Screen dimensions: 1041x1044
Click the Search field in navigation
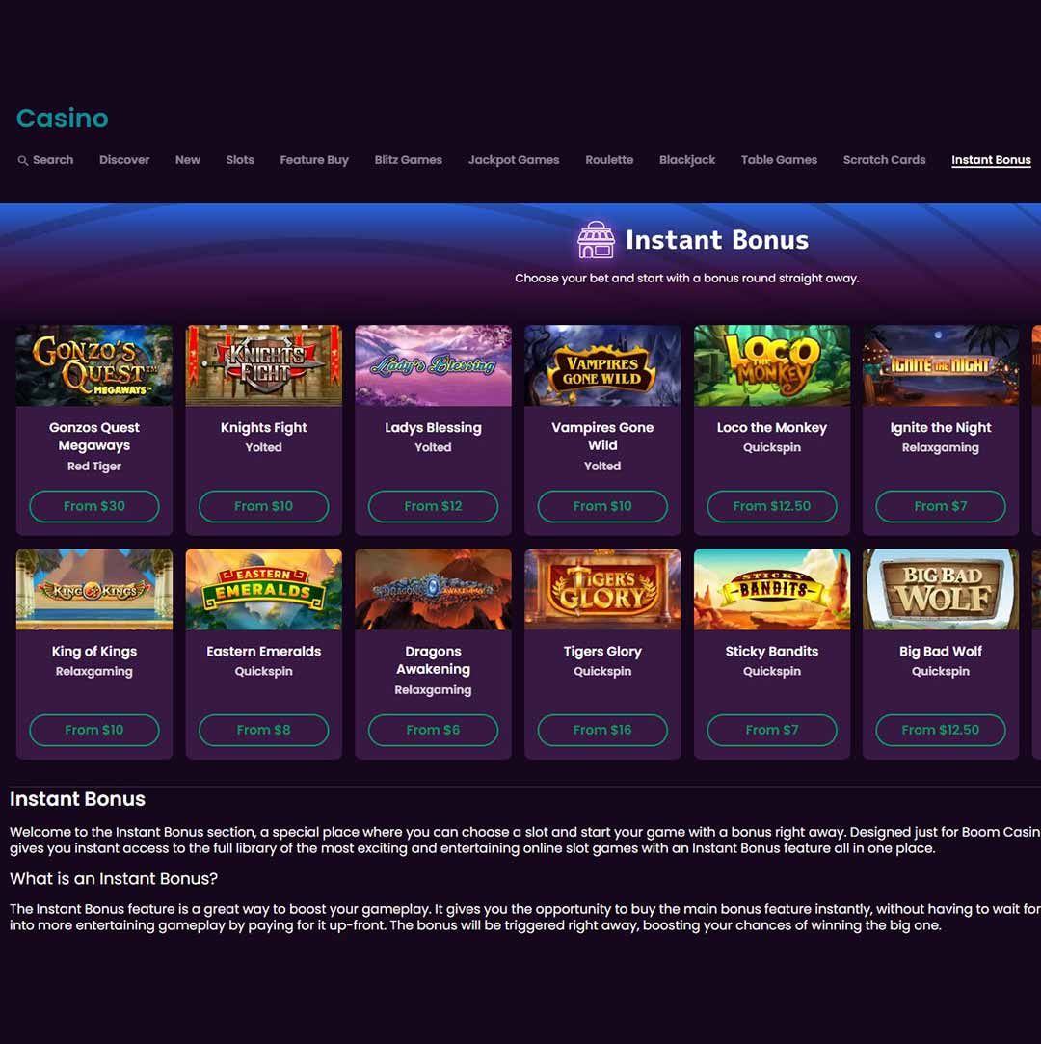click(45, 160)
